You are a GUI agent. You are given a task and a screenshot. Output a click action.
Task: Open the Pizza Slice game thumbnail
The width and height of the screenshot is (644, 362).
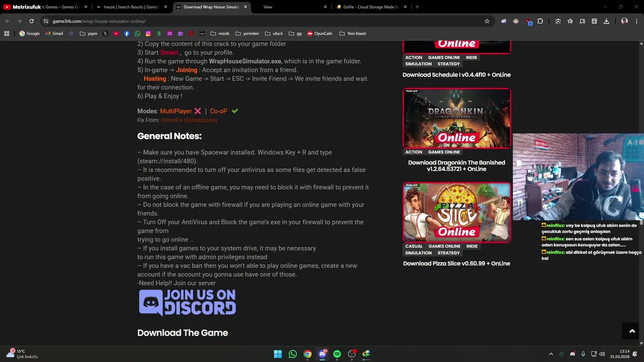tap(456, 212)
